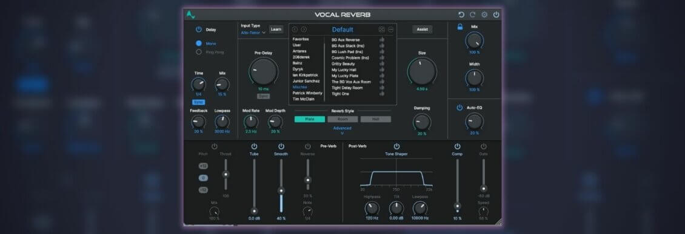
Task: Toggle the Pre-Delay Sync button
Action: click(264, 96)
